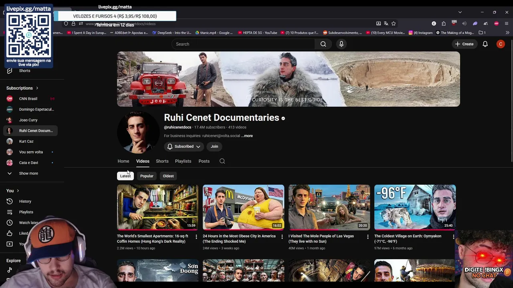Open Vou sem volta subscription
Screen dimensions: 513x288
tap(30, 152)
